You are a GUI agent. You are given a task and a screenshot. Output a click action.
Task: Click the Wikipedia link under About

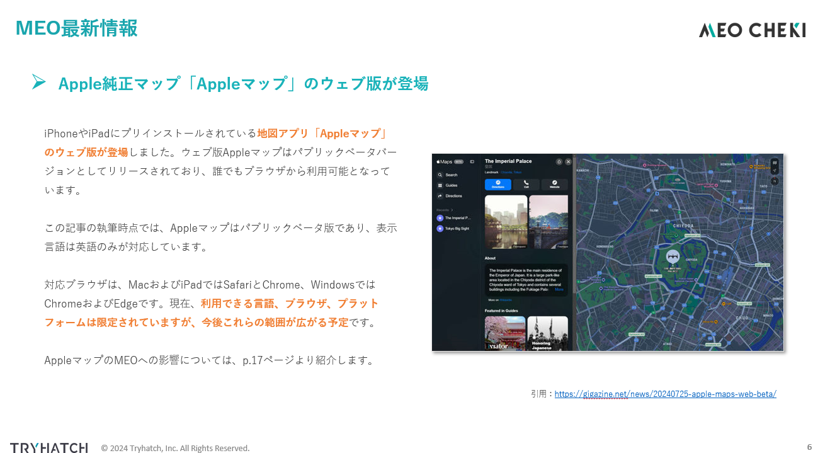coord(506,300)
